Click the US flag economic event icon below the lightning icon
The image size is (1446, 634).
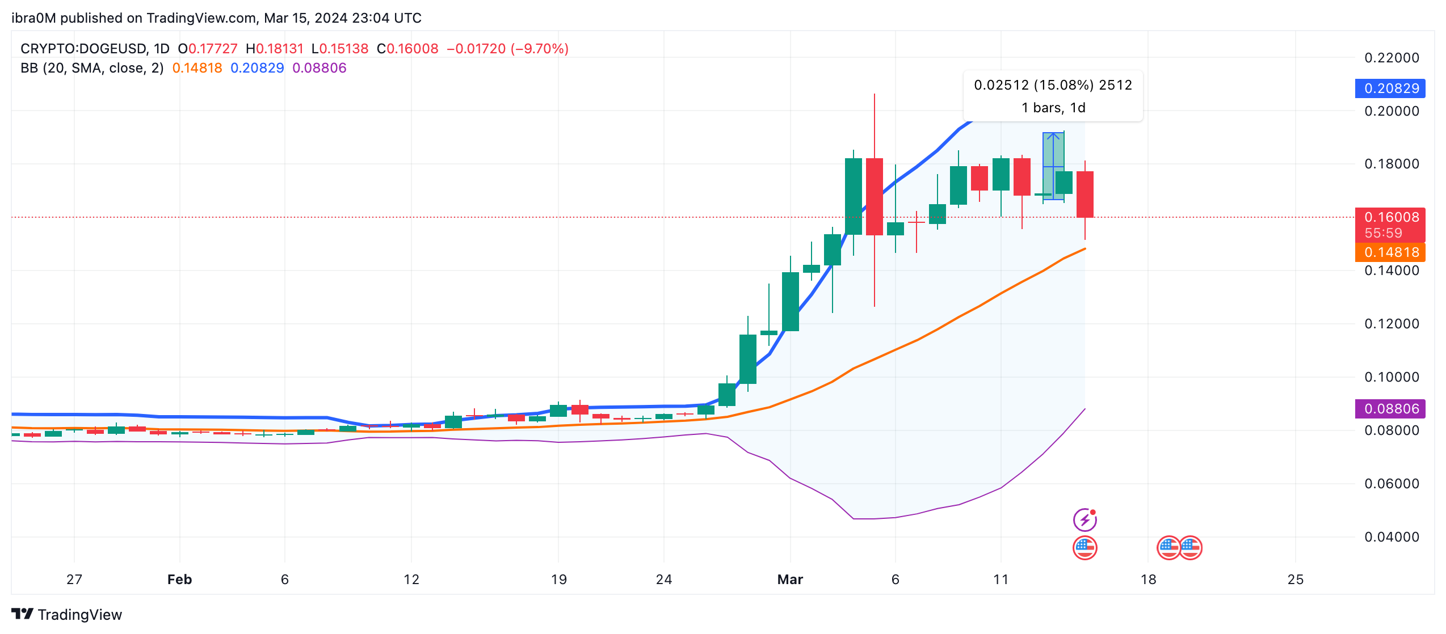tap(1086, 547)
